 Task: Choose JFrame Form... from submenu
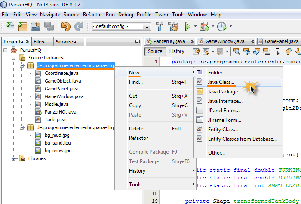238,120
